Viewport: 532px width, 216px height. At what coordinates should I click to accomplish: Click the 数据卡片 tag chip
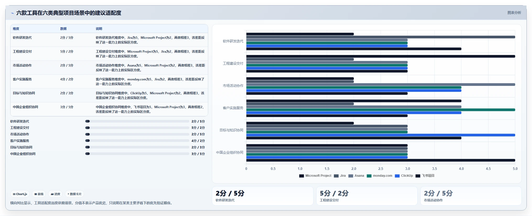pyautogui.click(x=74, y=194)
